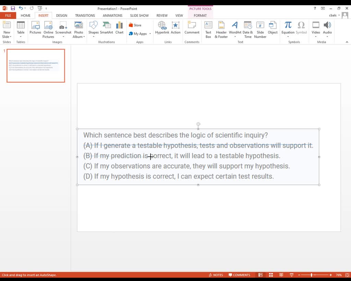Open the Picture Tools FORMAT tab

(200, 15)
